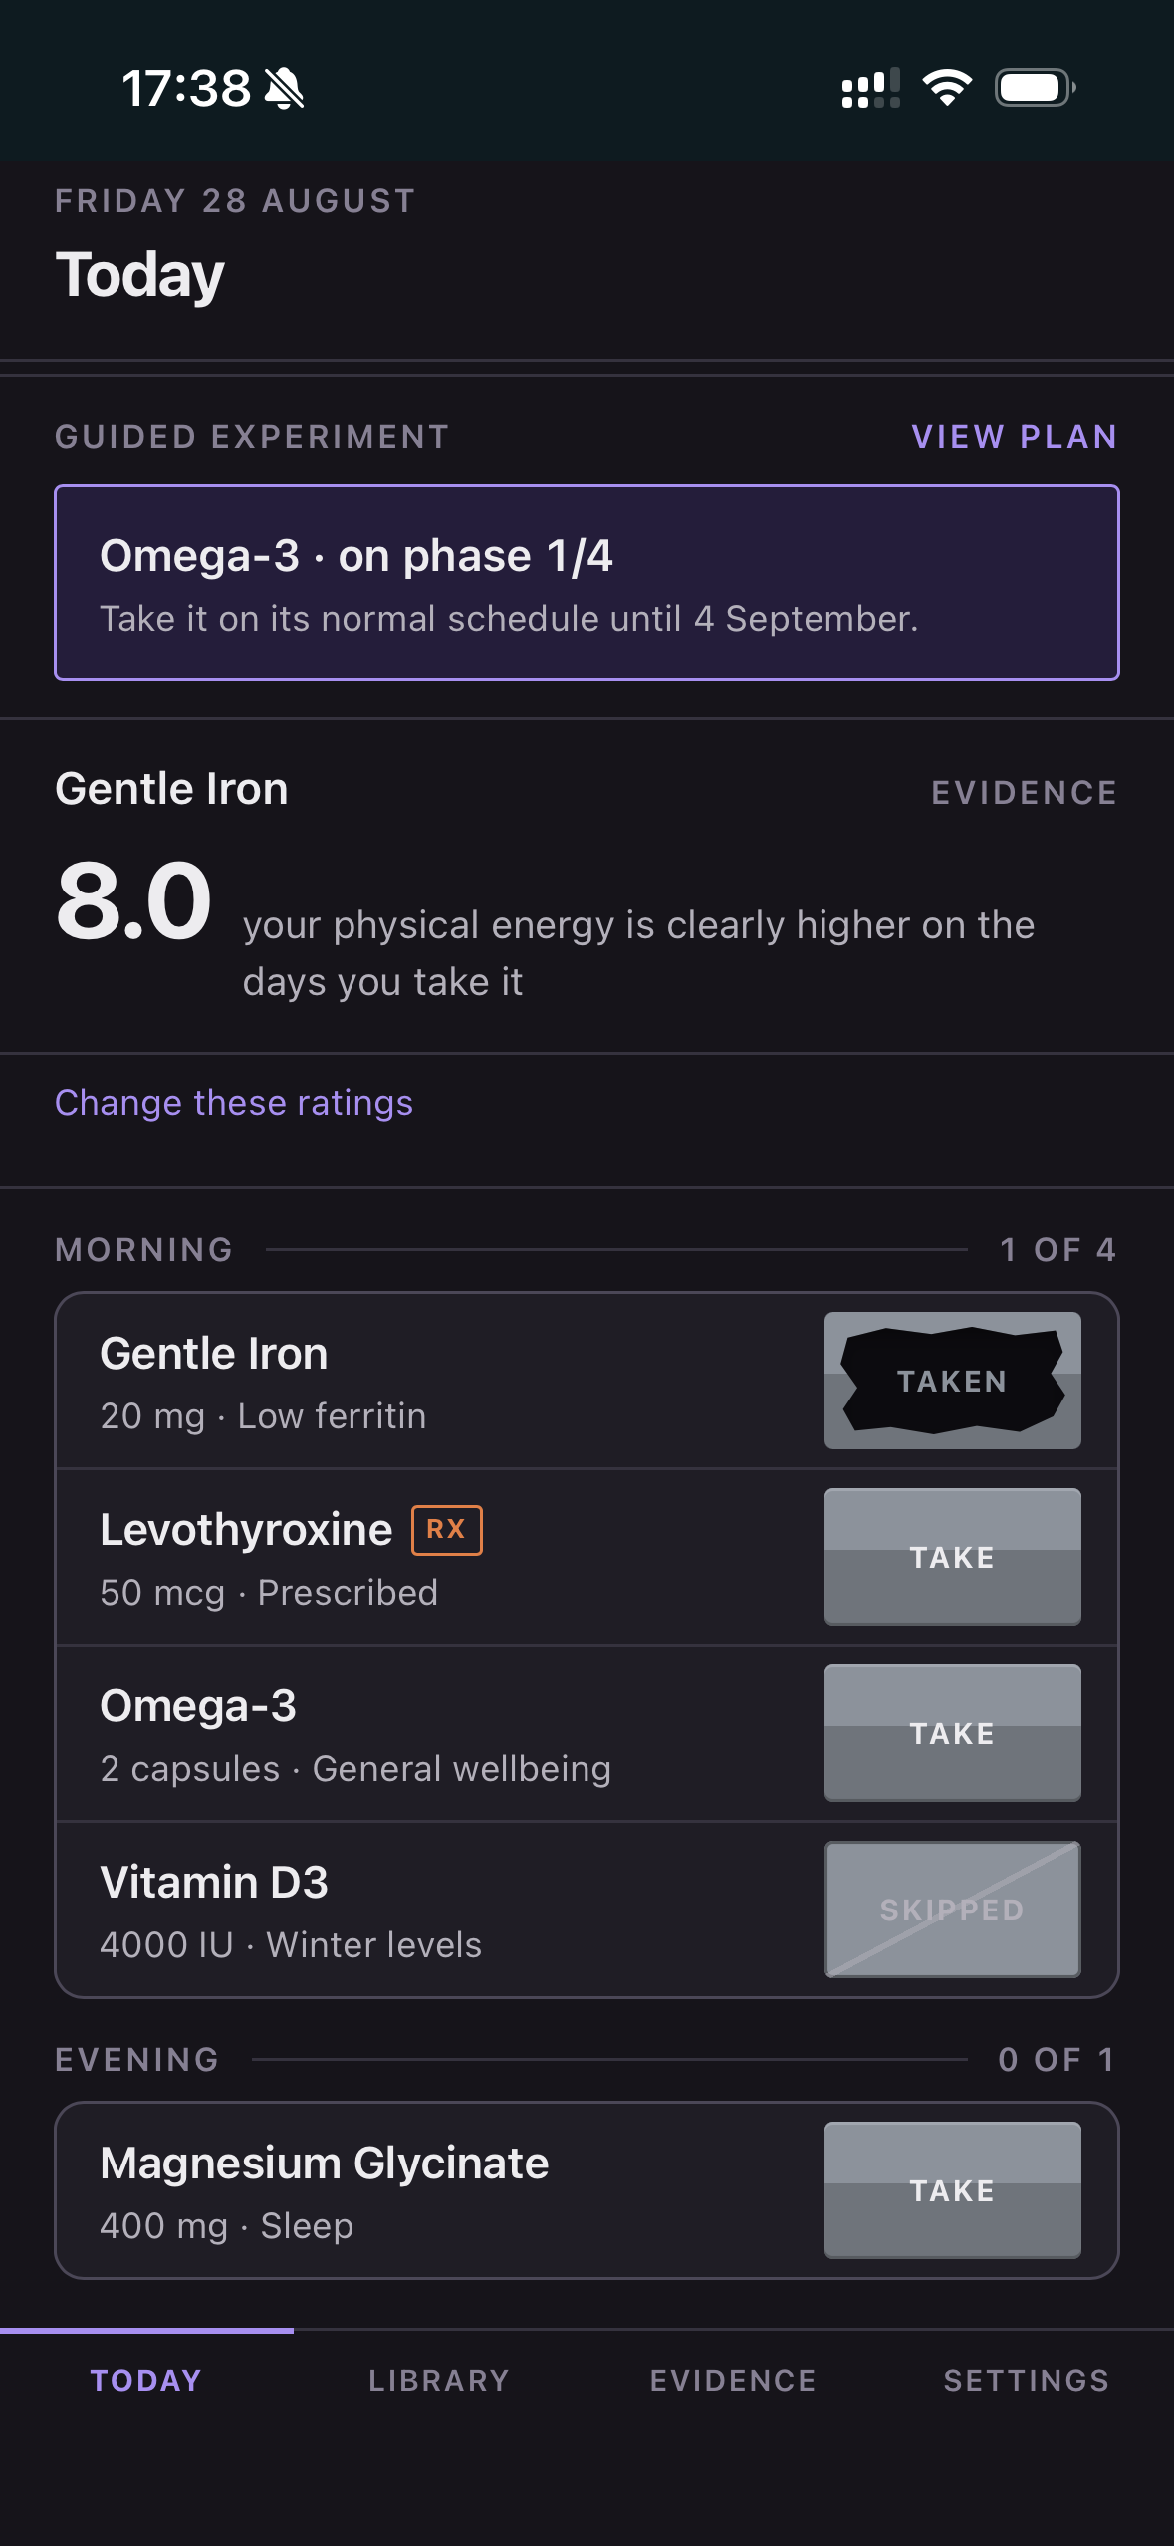
Task: Open the Magnesium Glycinate entry details
Action: coord(438,2191)
